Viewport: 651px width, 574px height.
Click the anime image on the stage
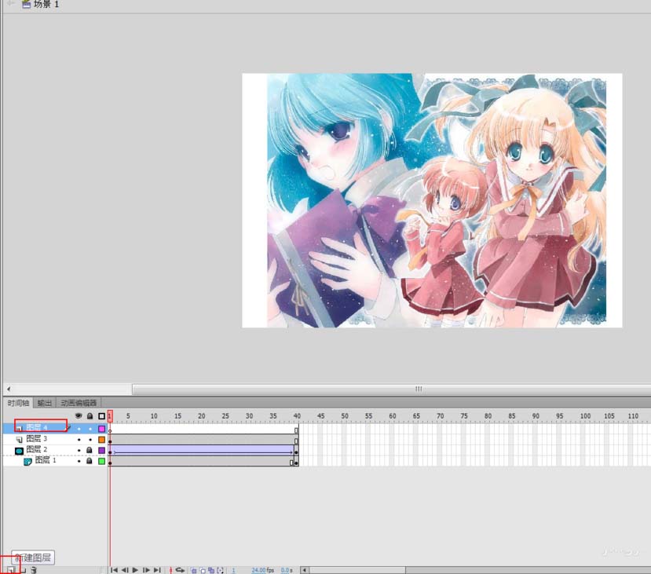click(436, 200)
